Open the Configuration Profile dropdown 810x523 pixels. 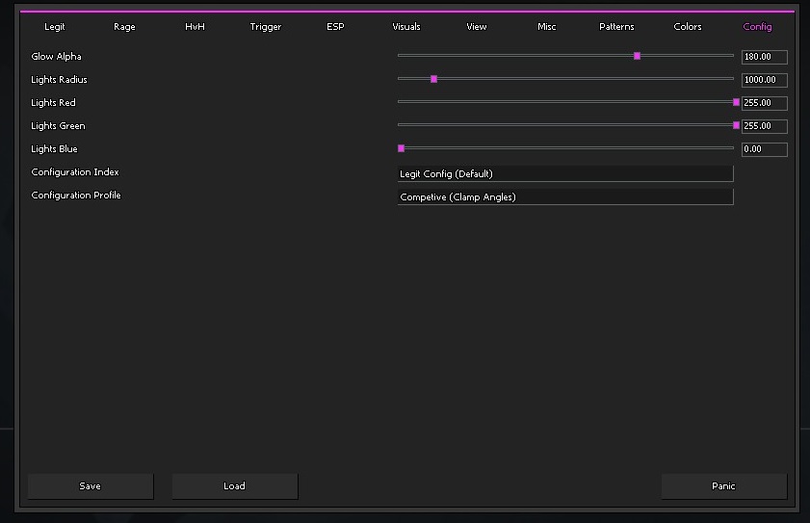click(x=565, y=196)
